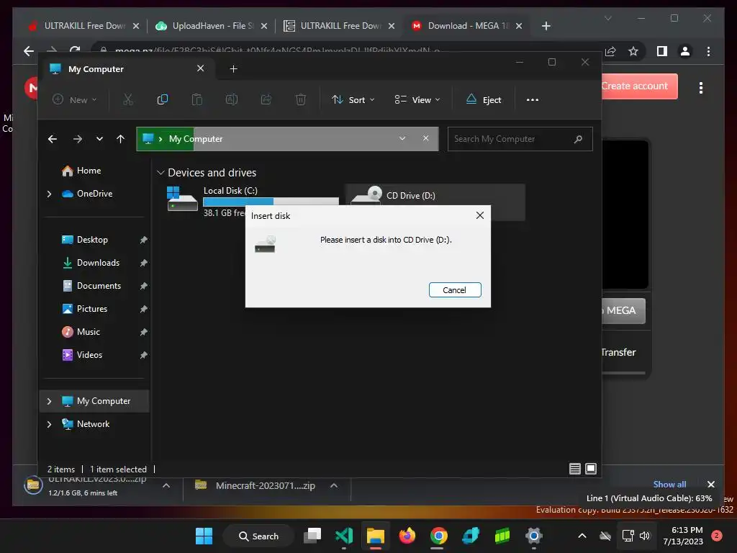Click the Delete trash icon in Explorer toolbar
737x553 pixels.
pyautogui.click(x=301, y=99)
